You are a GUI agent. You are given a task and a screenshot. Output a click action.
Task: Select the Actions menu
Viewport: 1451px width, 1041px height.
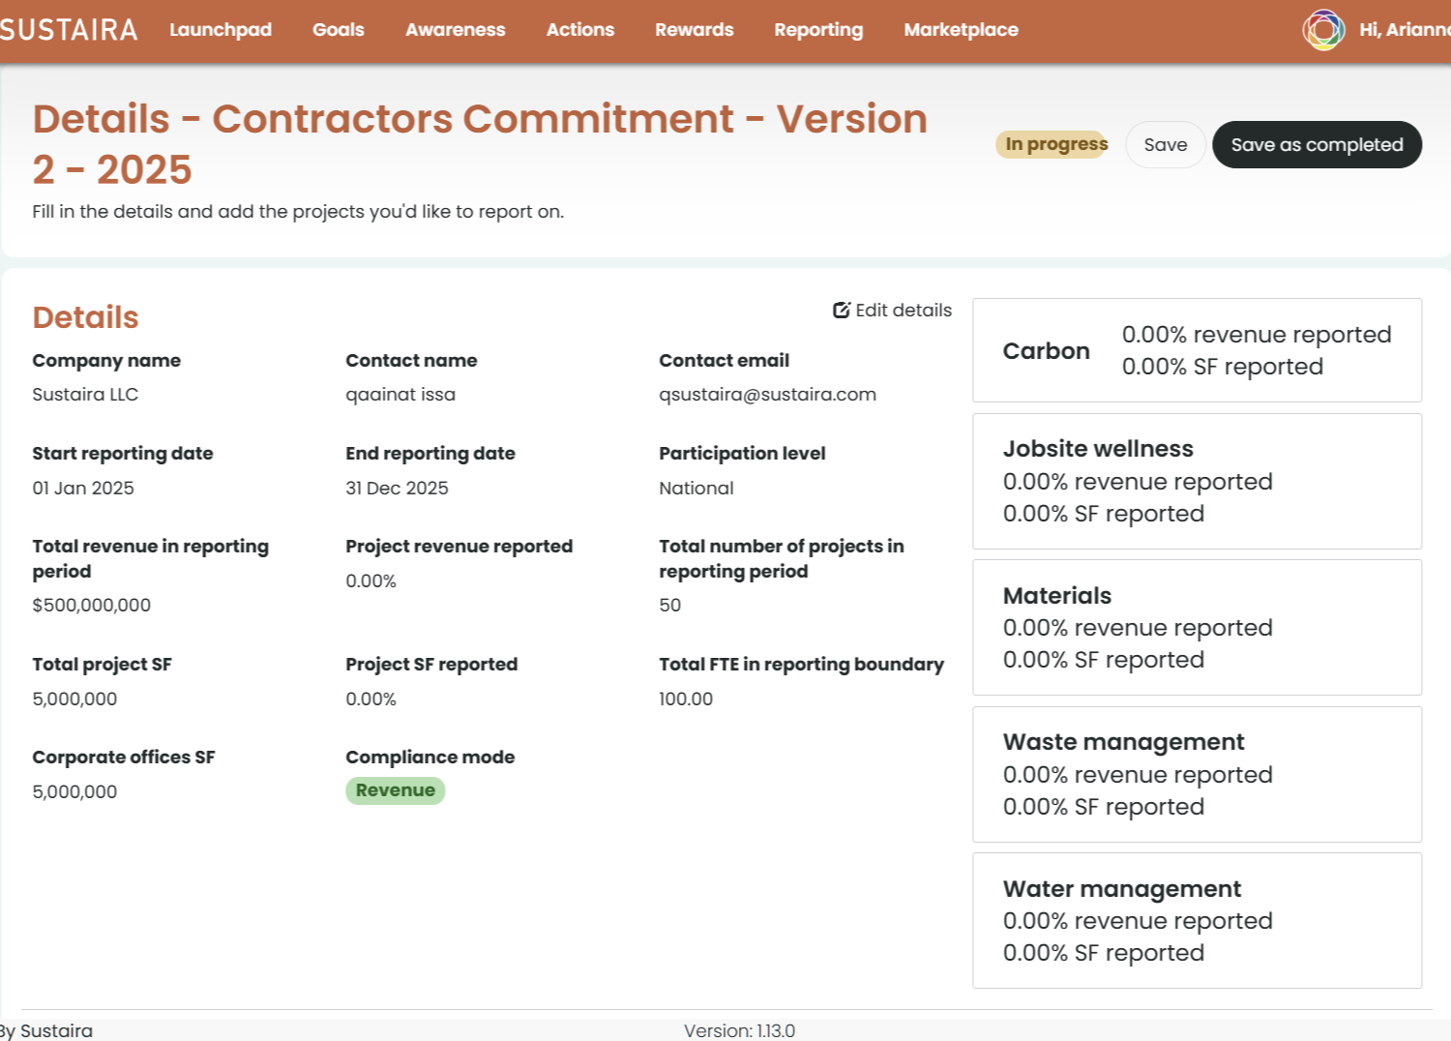point(580,30)
